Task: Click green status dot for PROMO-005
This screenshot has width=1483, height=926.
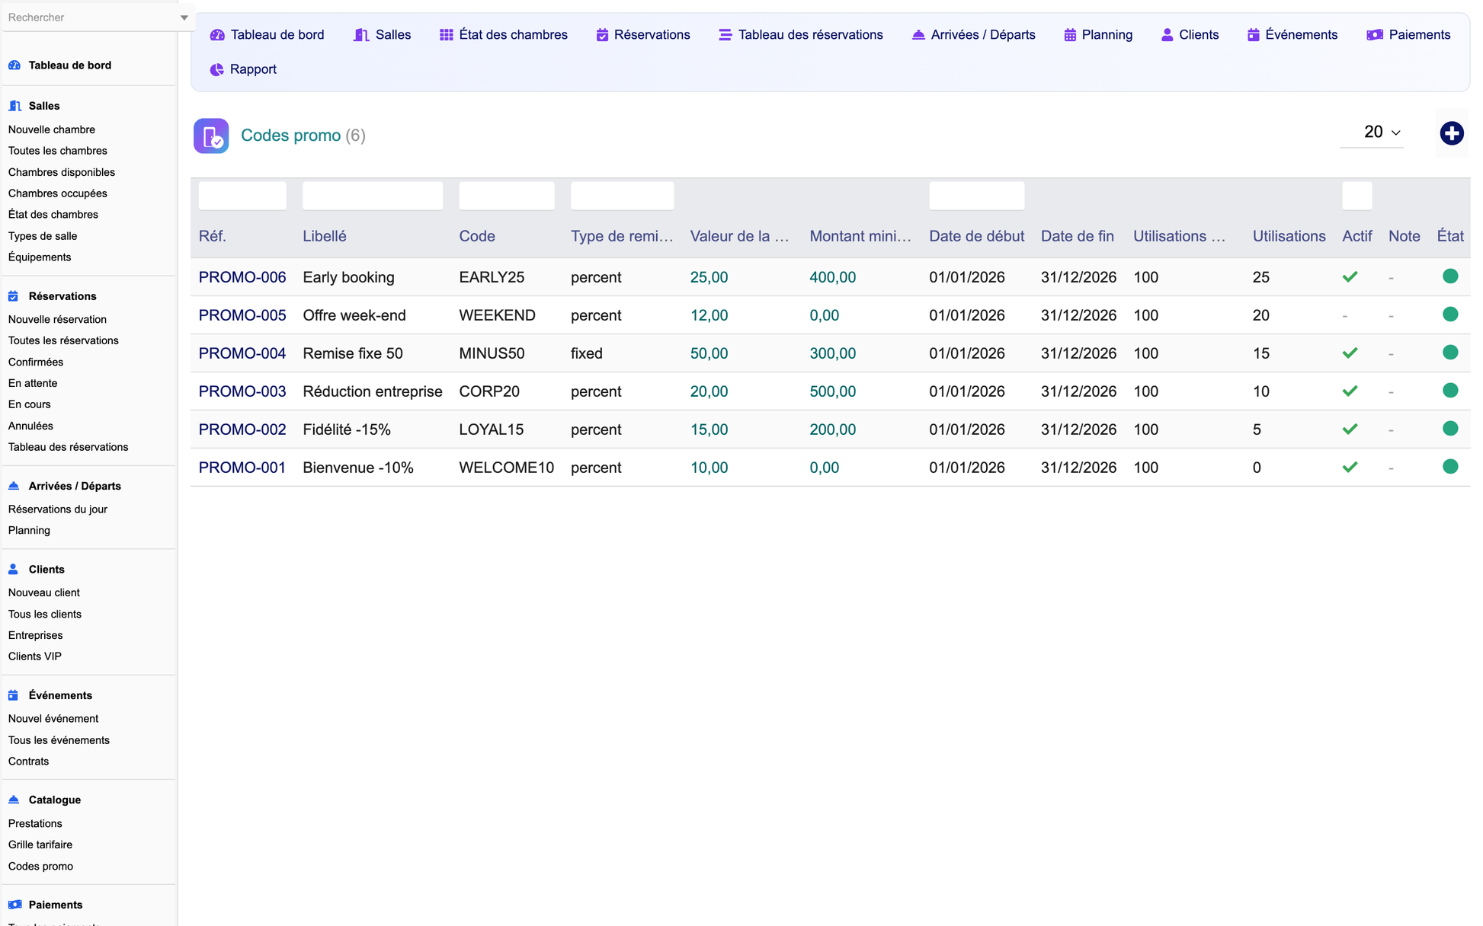Action: (1450, 315)
